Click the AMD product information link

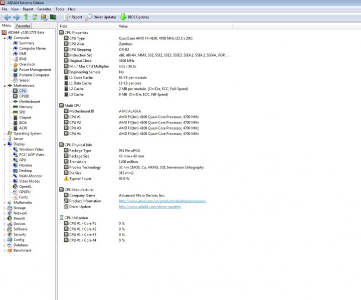tap(162, 201)
